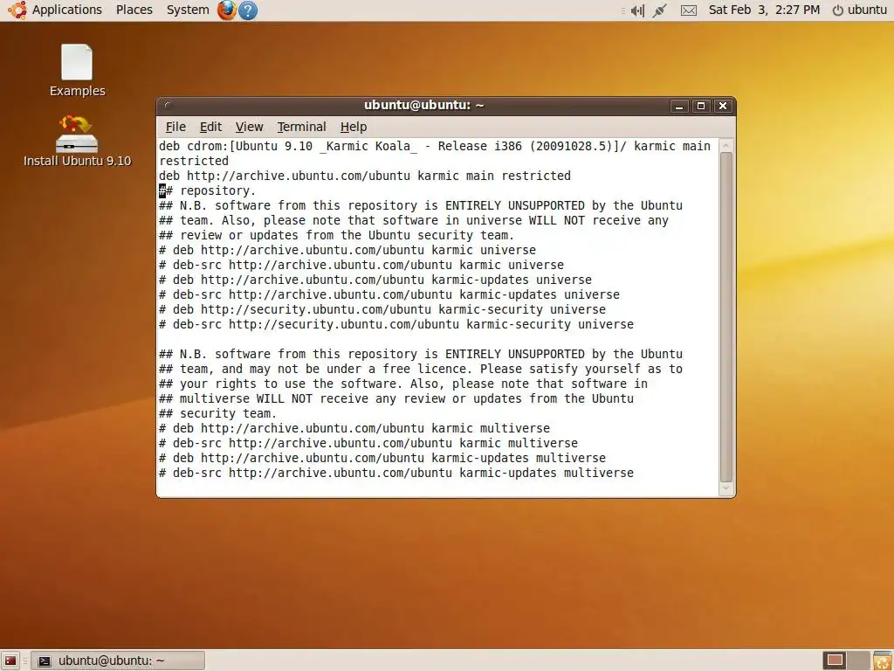Click the '## security team.' line
The width and height of the screenshot is (894, 671).
[x=217, y=413]
